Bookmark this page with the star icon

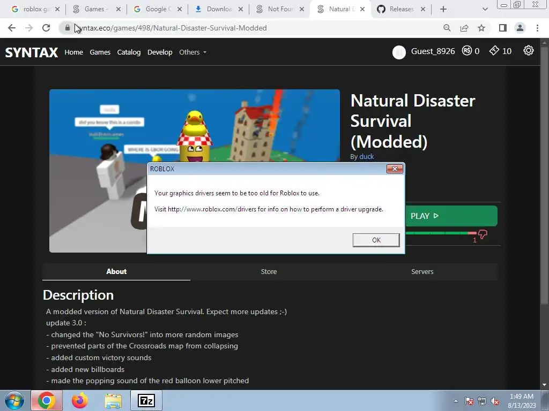coord(481,28)
